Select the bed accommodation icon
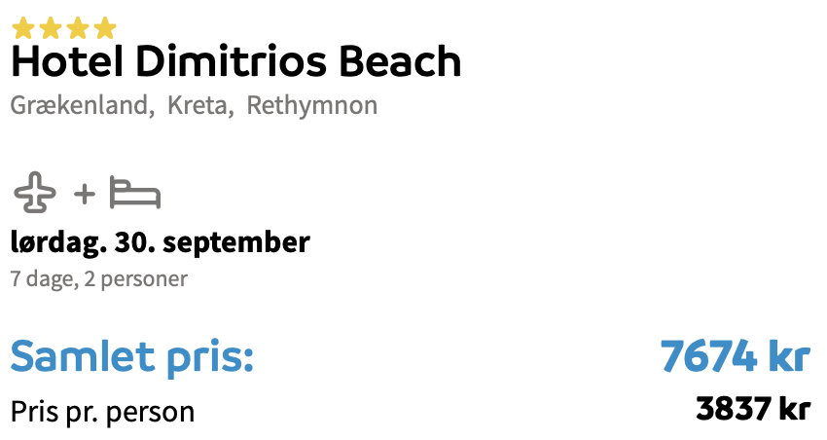The height and width of the screenshot is (440, 827). [135, 193]
